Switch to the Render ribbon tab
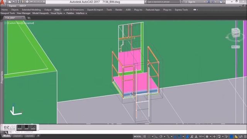 pos(119,10)
